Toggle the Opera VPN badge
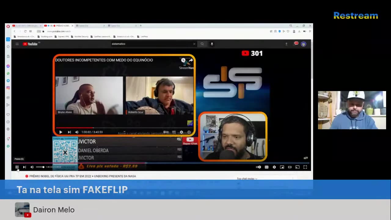This screenshot has height=220, width=391. [39, 31]
